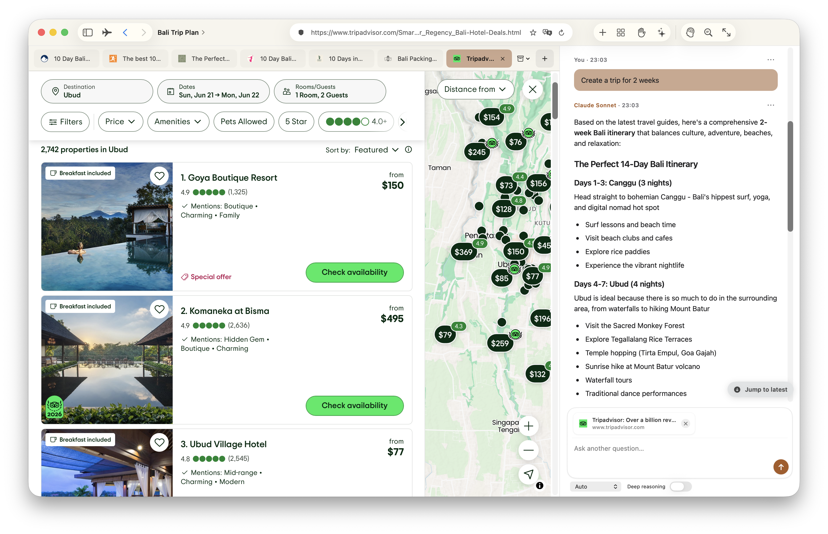Remove the Tripadvisor attachment chip

coord(685,424)
